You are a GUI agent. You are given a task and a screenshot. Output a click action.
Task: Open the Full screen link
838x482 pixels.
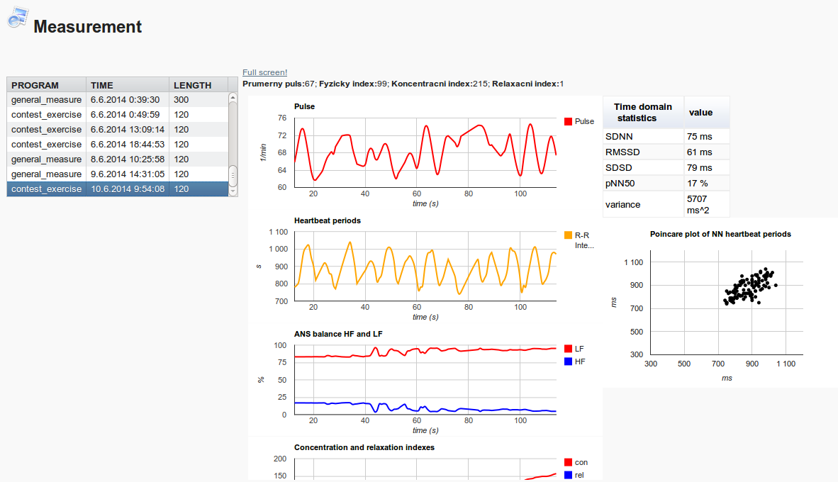pyautogui.click(x=264, y=72)
